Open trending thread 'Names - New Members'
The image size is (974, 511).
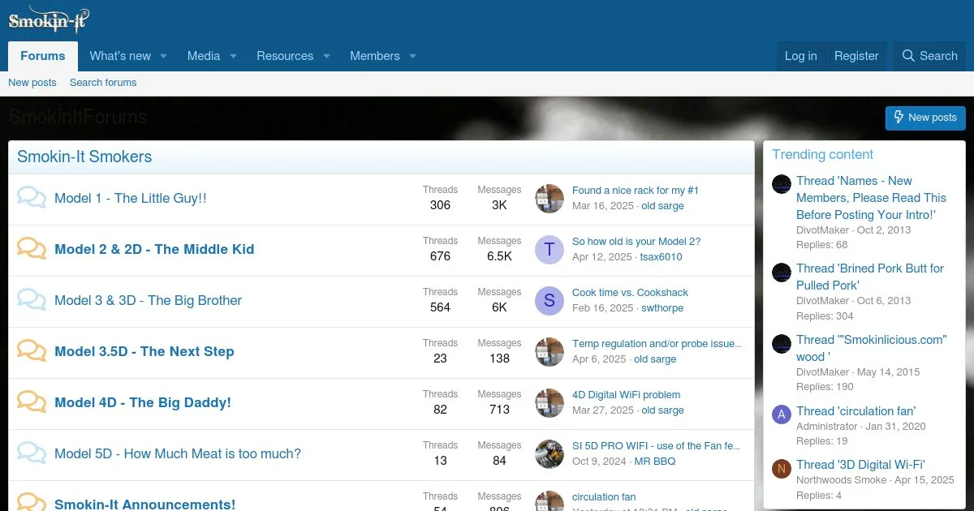(x=872, y=198)
